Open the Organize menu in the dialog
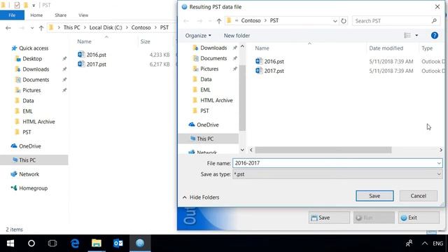Image resolution: width=448 pixels, height=252 pixels. pos(198,36)
